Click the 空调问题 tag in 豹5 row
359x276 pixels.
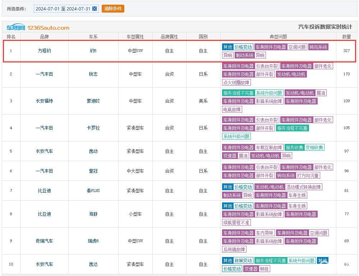[x=297, y=47]
